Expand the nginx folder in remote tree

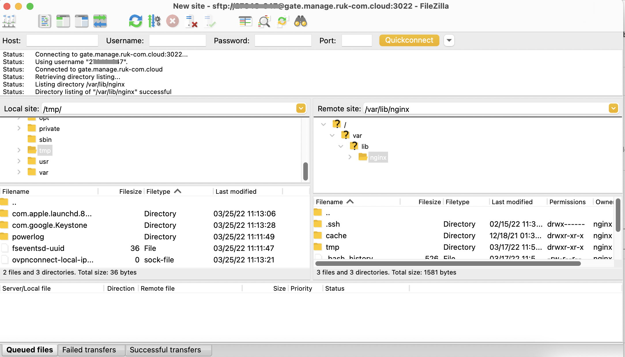click(x=350, y=157)
